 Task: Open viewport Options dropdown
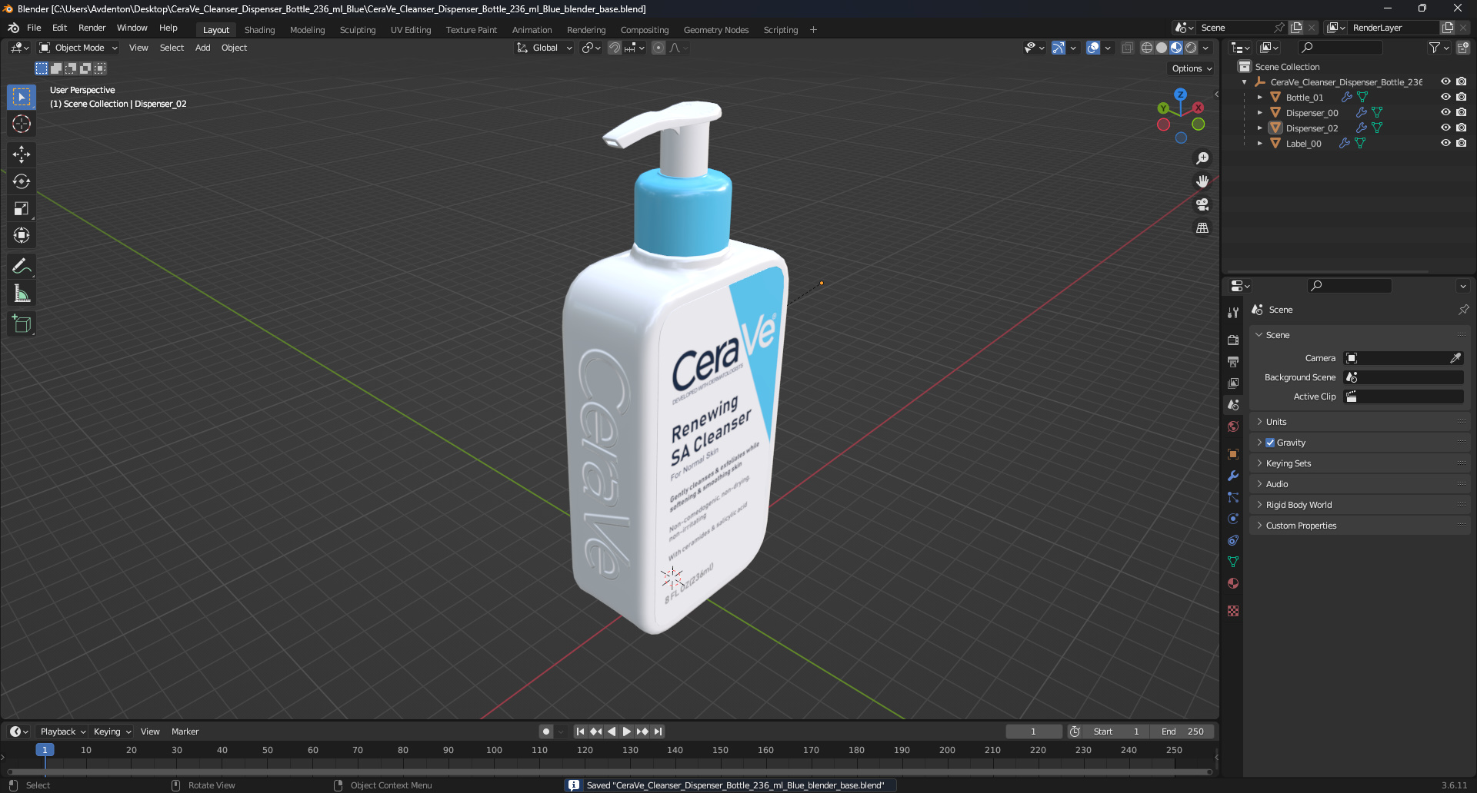pos(1192,68)
